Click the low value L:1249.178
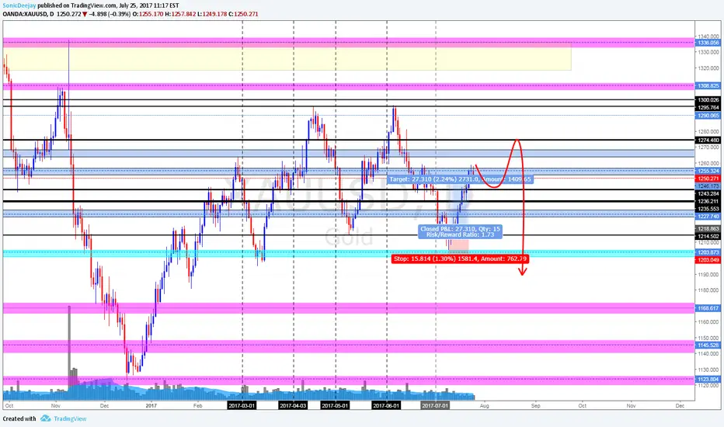Image resolution: width=724 pixels, height=427 pixels. click(x=212, y=14)
